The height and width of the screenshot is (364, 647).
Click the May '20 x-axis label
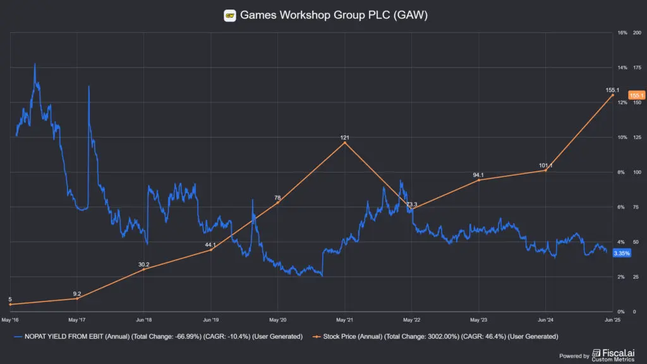pyautogui.click(x=278, y=320)
